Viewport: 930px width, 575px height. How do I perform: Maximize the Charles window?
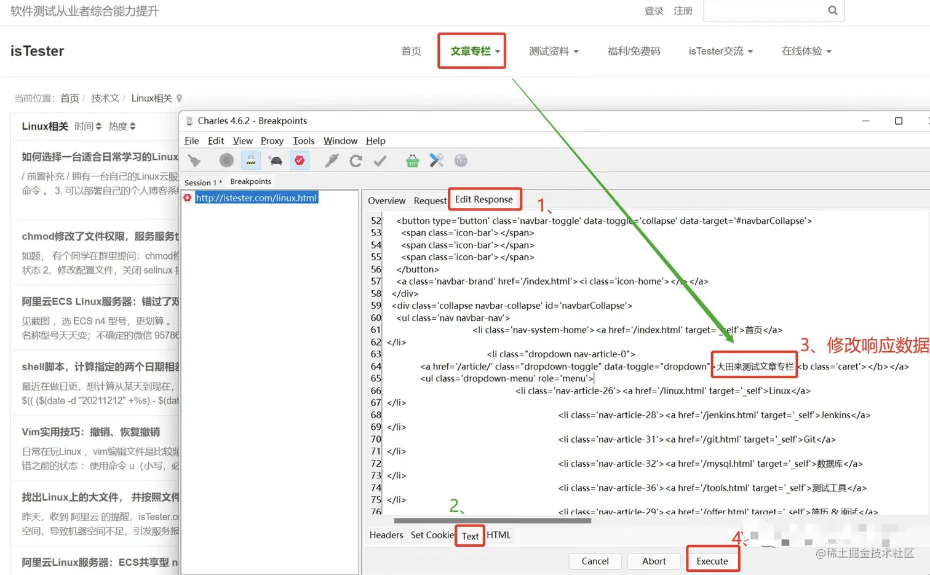click(x=899, y=121)
